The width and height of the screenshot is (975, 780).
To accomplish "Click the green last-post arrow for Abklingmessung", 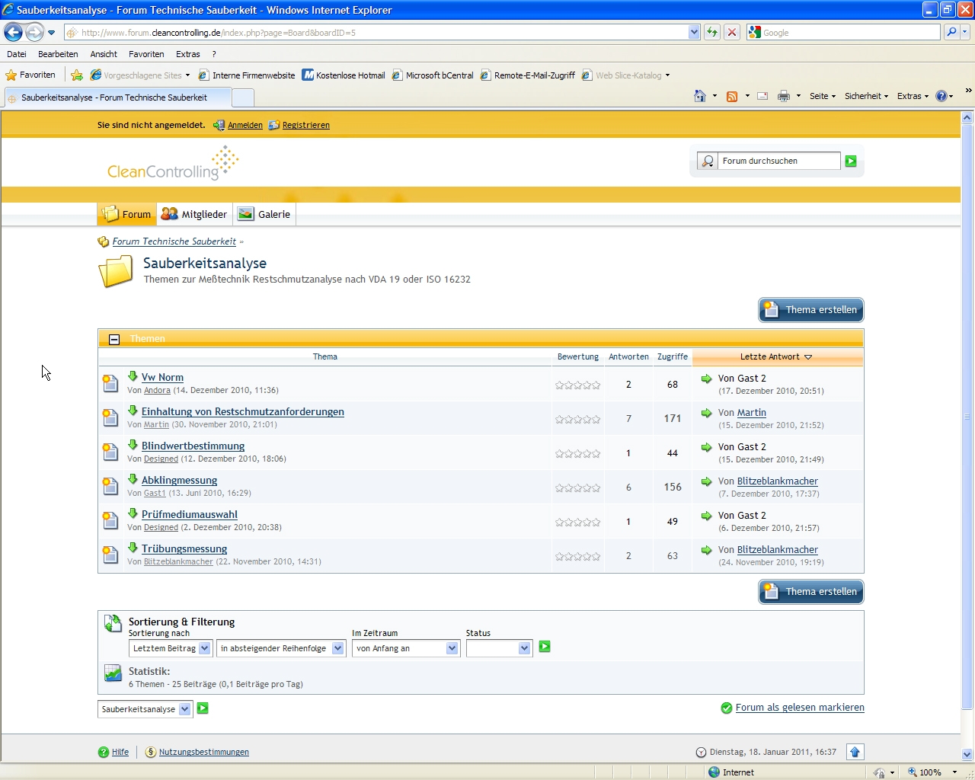I will 707,481.
